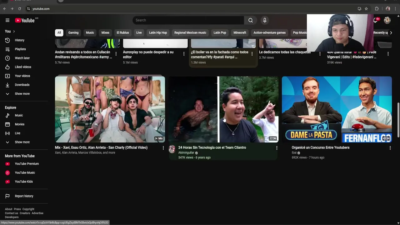Select the Latin Pop chip
400x225 pixels.
click(x=220, y=32)
